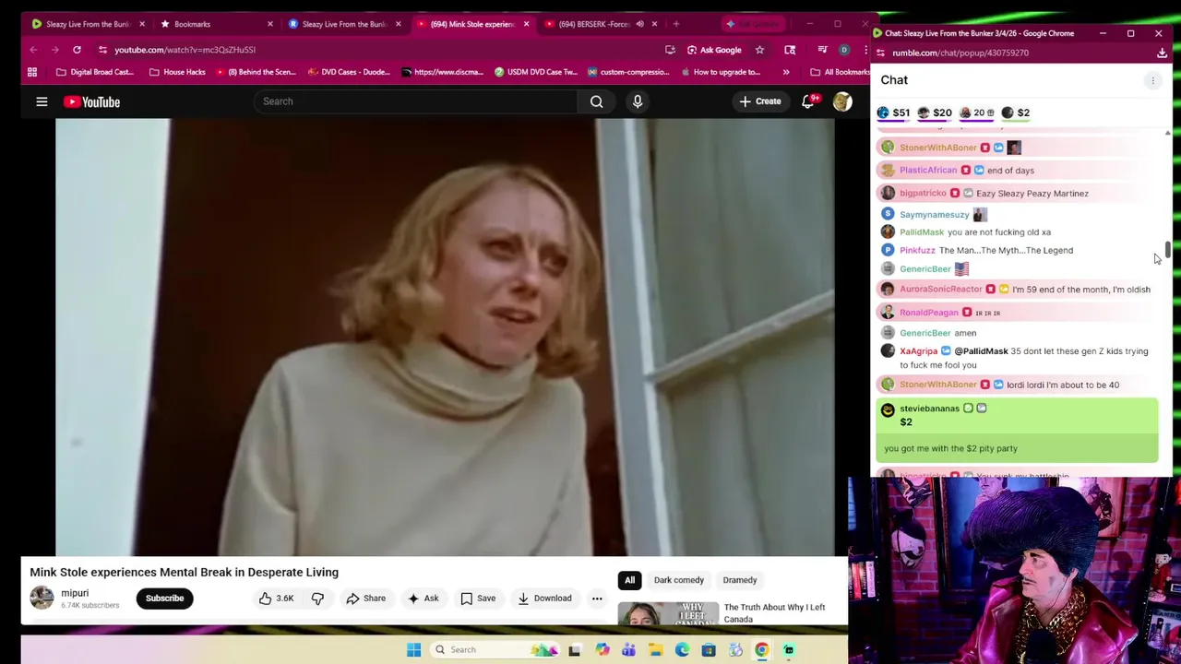Open the All Bookmarks folder
This screenshot has width=1181, height=664.
coord(840,72)
